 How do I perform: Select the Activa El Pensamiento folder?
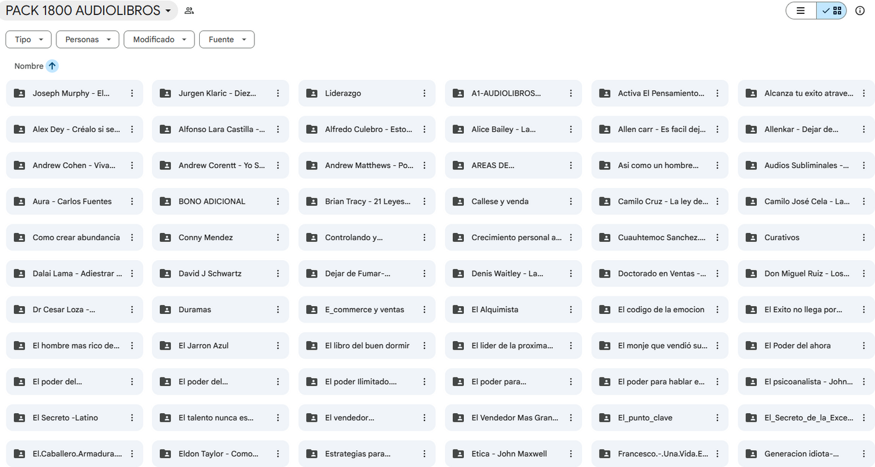coord(660,93)
